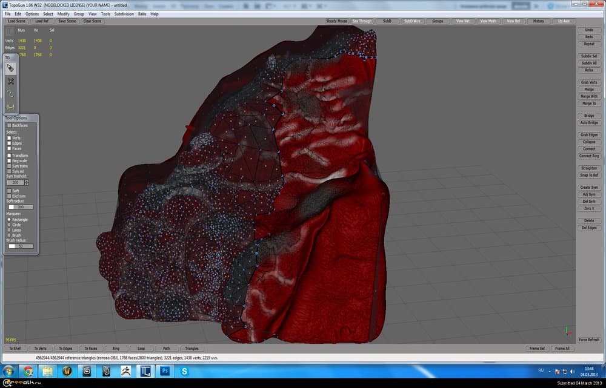
Task: Increase Sym threshold with the spinner arrow
Action: coord(27,181)
